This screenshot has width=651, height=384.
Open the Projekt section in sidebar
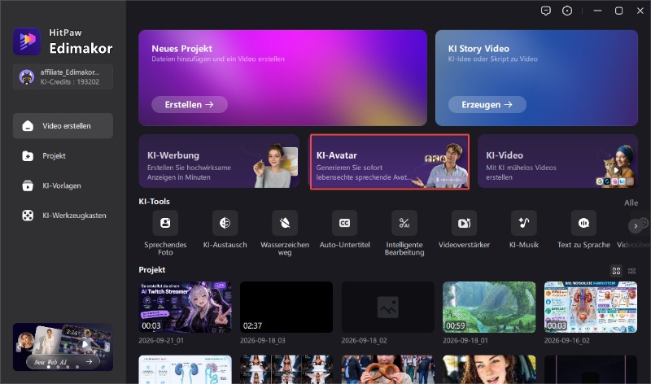[63, 156]
